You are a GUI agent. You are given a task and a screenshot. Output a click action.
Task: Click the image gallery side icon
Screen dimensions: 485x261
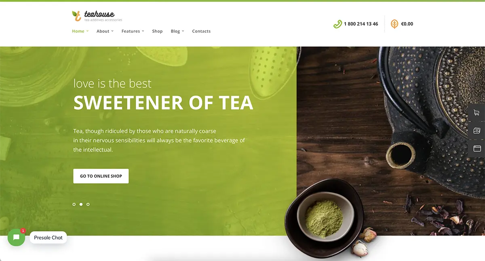[x=477, y=131]
